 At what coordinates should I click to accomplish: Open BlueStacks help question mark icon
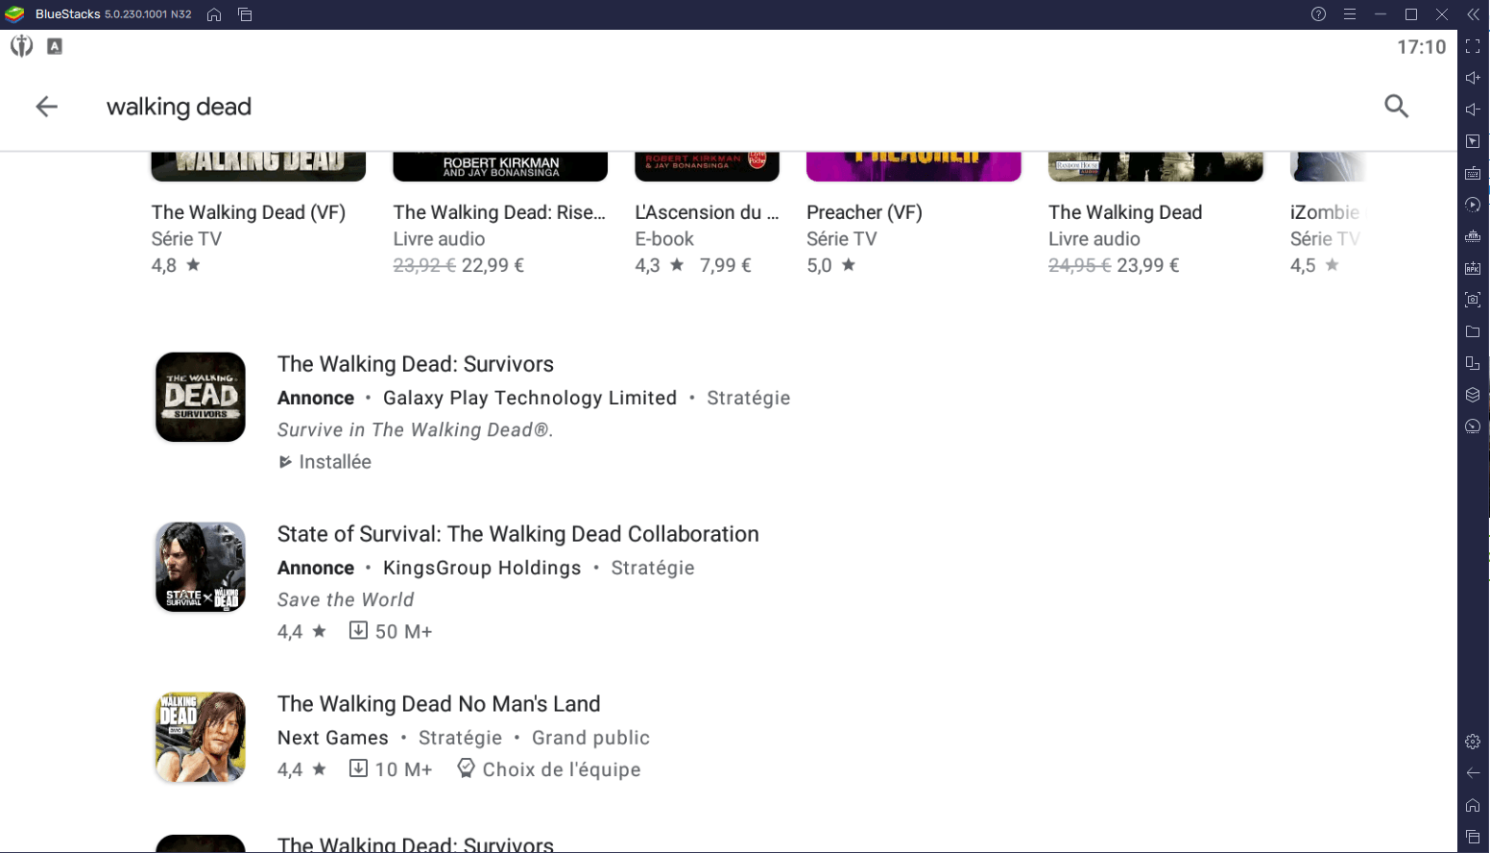pyautogui.click(x=1318, y=14)
